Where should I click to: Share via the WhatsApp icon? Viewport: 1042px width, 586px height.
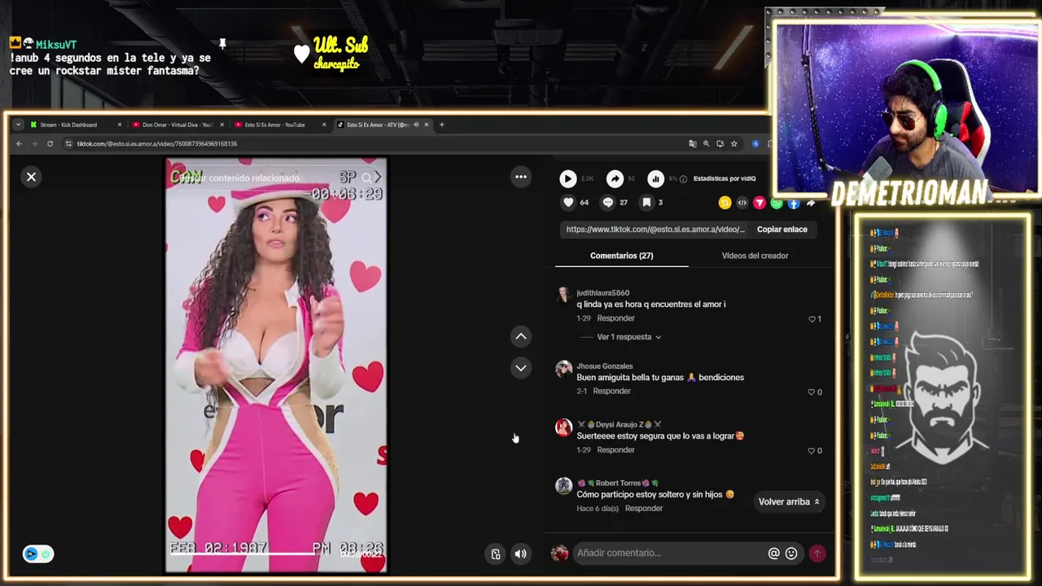(777, 203)
